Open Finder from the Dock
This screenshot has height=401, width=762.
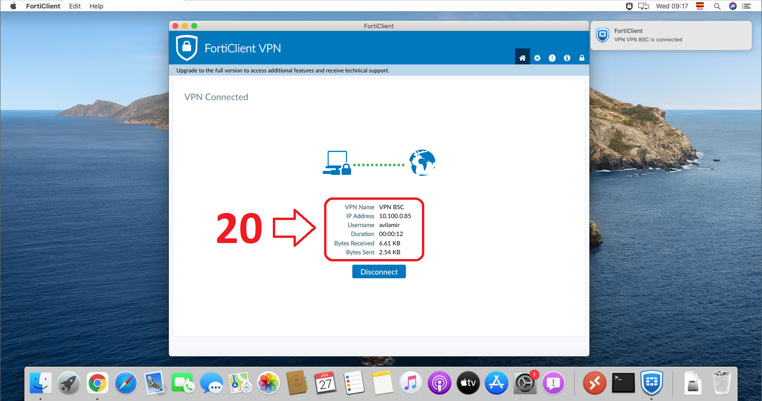41,384
